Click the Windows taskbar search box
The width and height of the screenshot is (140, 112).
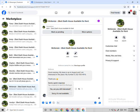[24, 110]
